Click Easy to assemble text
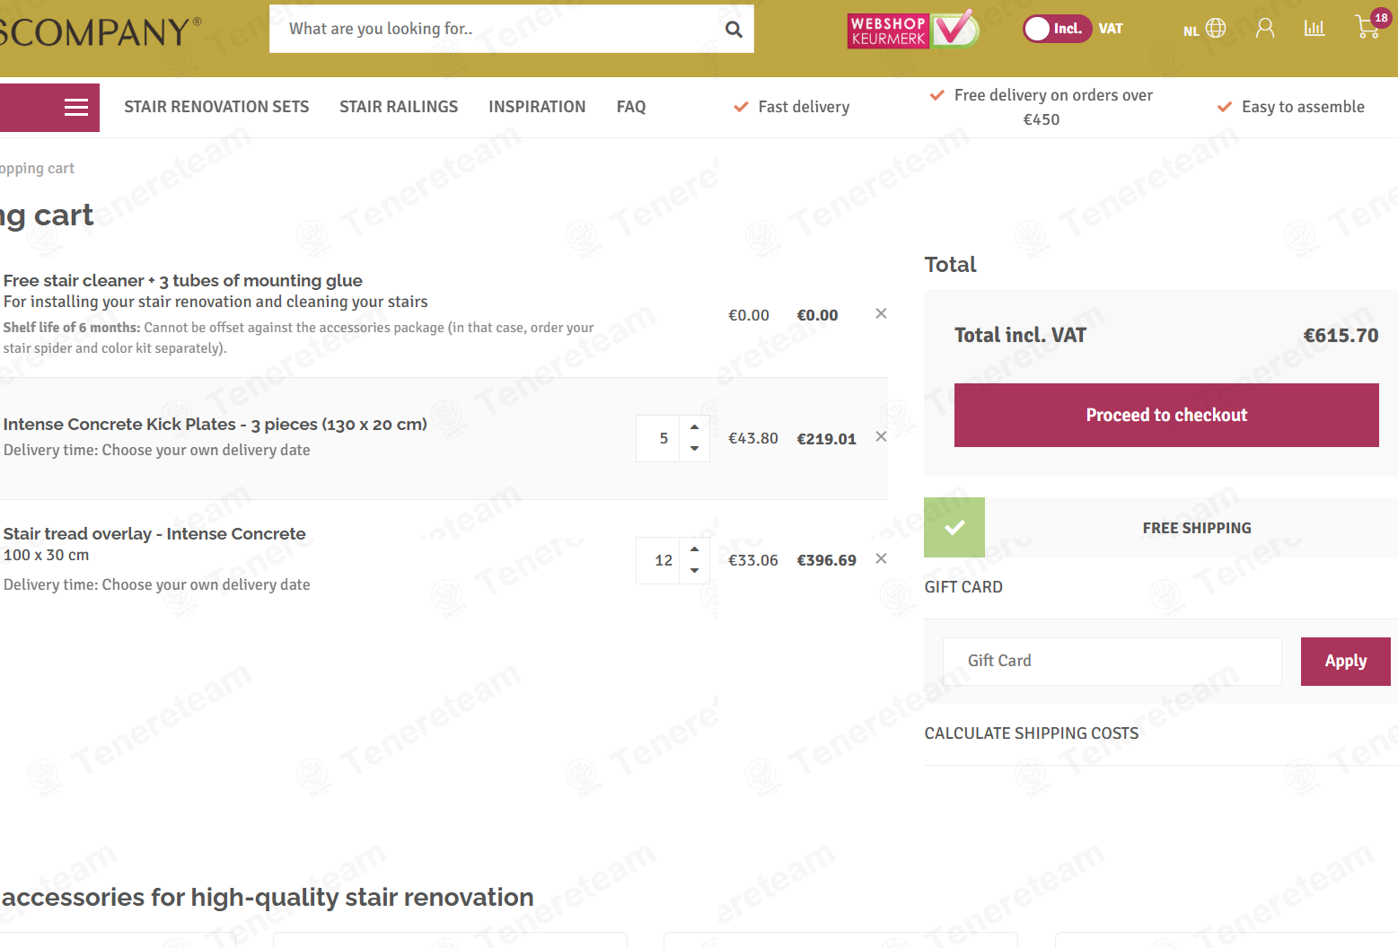 [1290, 107]
